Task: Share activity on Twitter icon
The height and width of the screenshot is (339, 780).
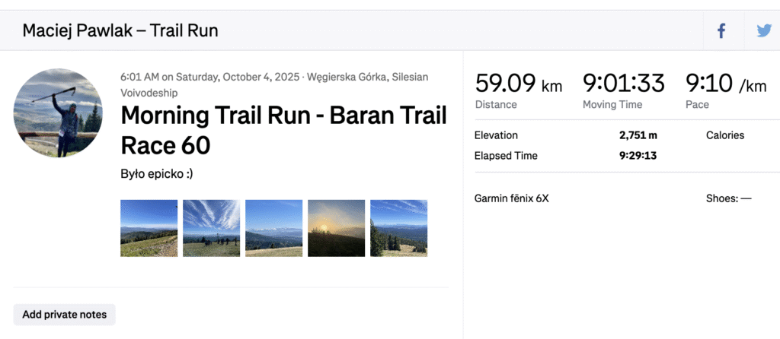Action: click(x=763, y=31)
